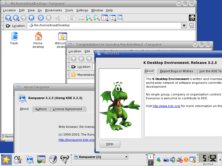Viewport: 222px width, 166px height.
Task: Switch to Icon View toolbar button
Action: click(105, 18)
